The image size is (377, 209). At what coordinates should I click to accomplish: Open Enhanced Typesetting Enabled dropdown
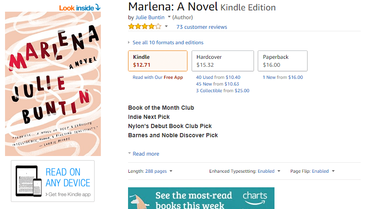pyautogui.click(x=244, y=171)
